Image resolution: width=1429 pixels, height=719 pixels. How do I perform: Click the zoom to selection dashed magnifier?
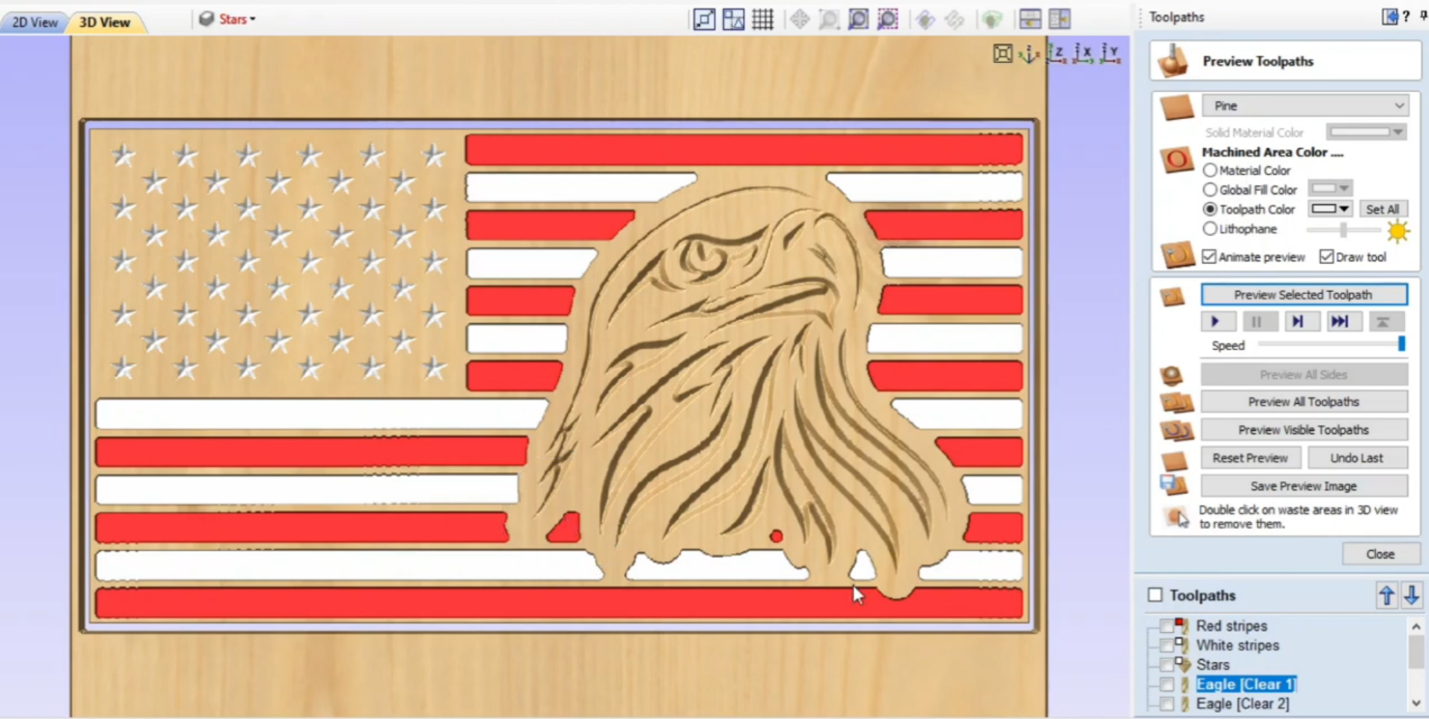(887, 19)
